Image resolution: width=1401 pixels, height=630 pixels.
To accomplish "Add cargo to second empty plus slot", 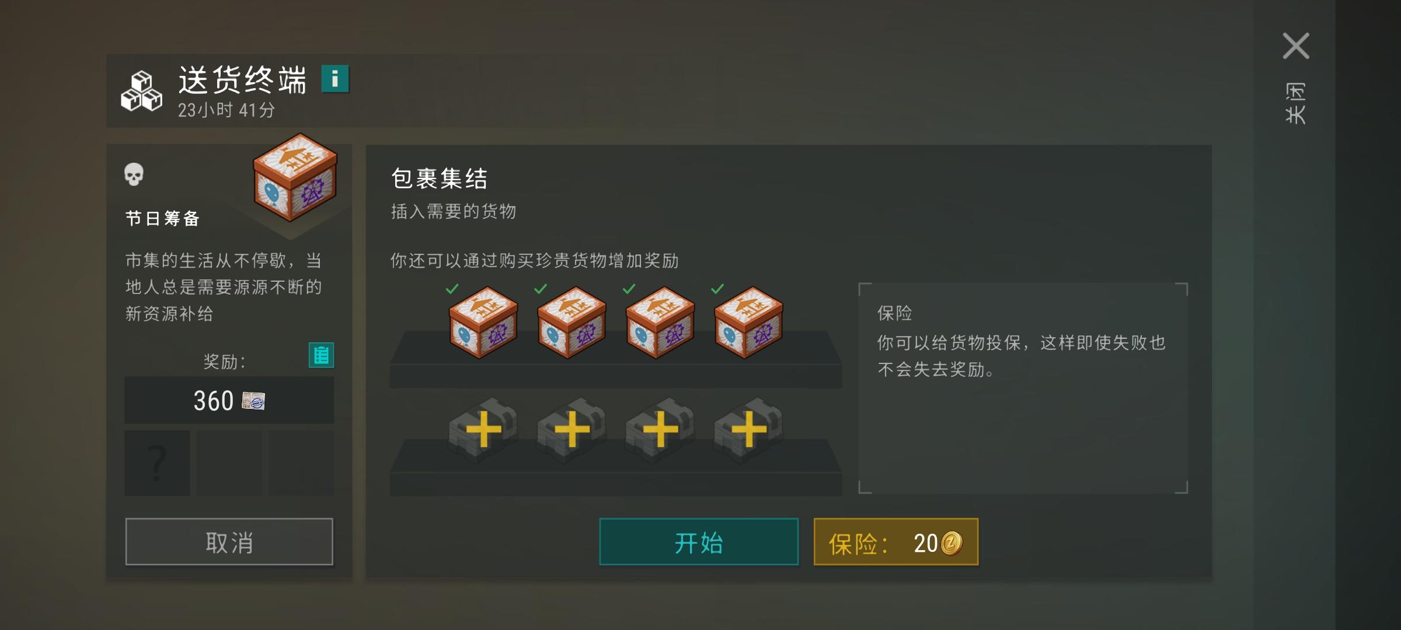I will pyautogui.click(x=571, y=430).
